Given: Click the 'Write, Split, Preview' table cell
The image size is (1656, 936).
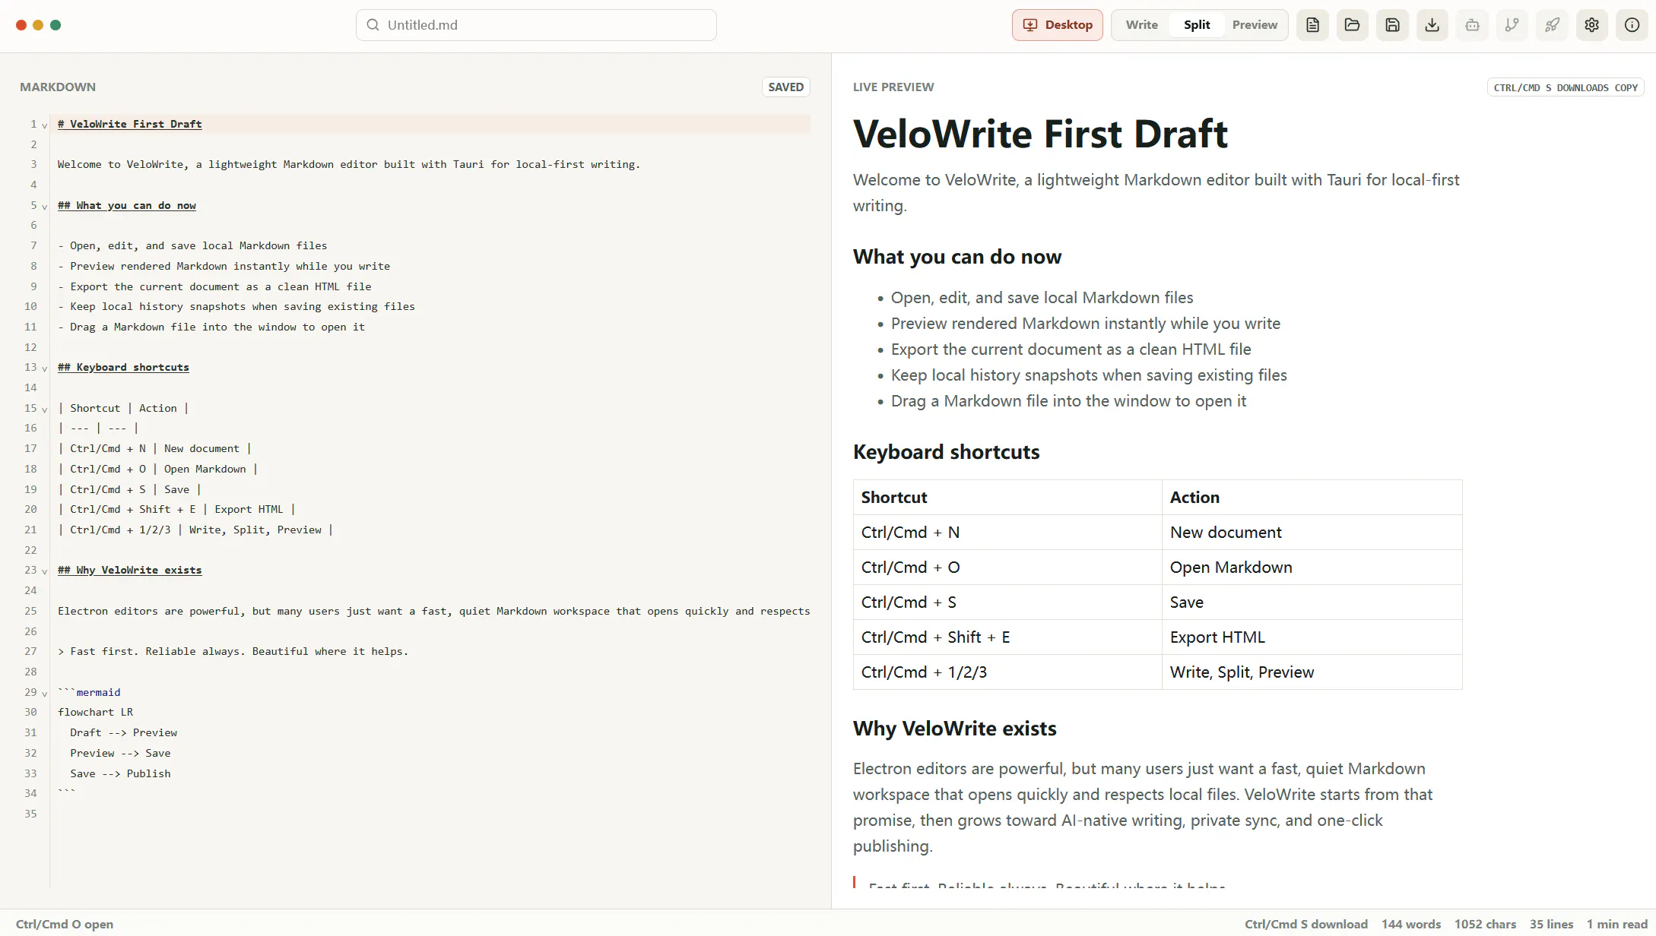Looking at the screenshot, I should tap(1312, 672).
